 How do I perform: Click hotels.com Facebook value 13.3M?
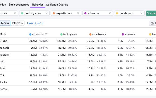tap(149, 48)
